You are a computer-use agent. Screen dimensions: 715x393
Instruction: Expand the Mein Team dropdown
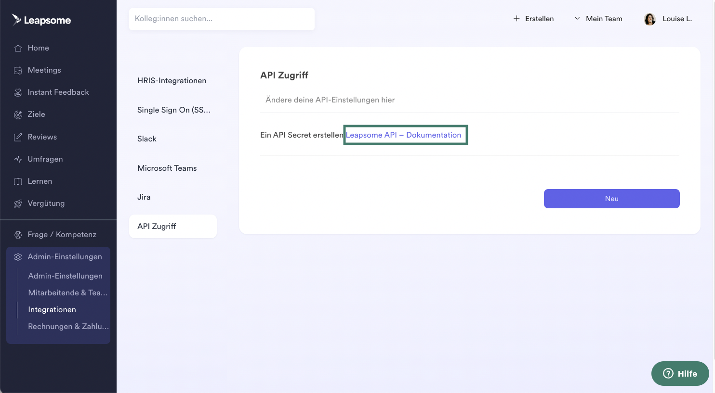598,19
